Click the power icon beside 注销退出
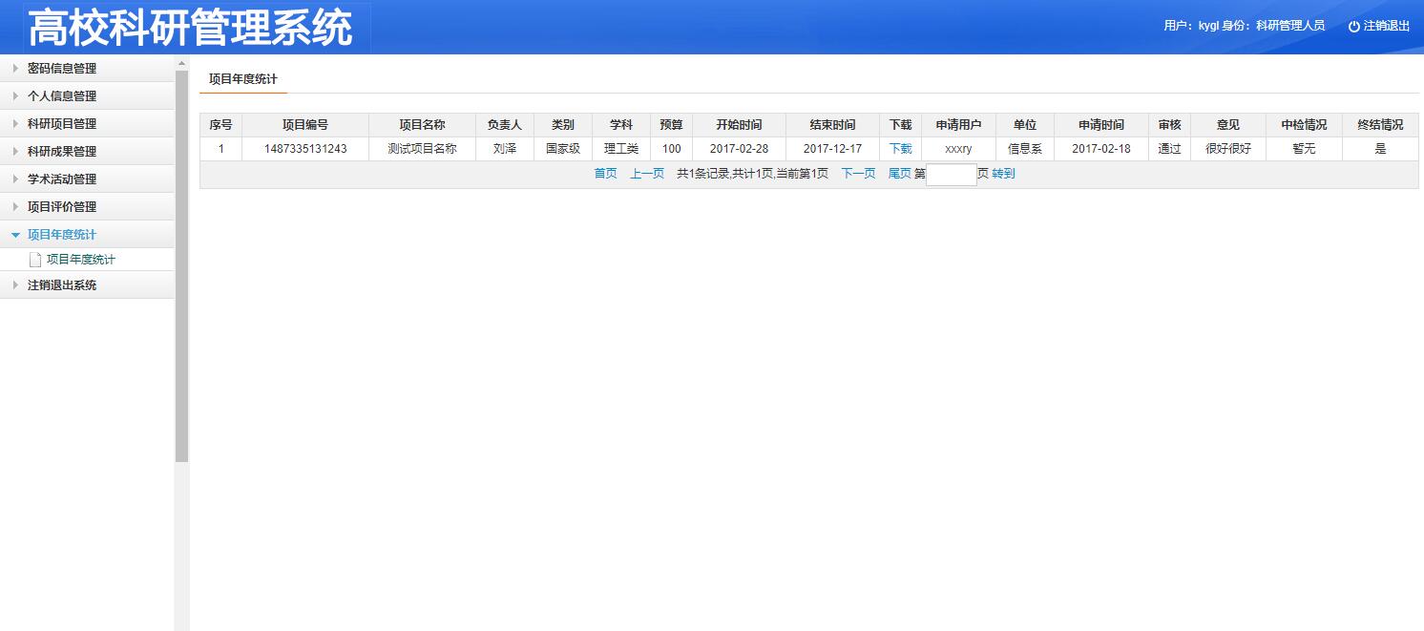This screenshot has height=631, width=1424. pos(1353,27)
